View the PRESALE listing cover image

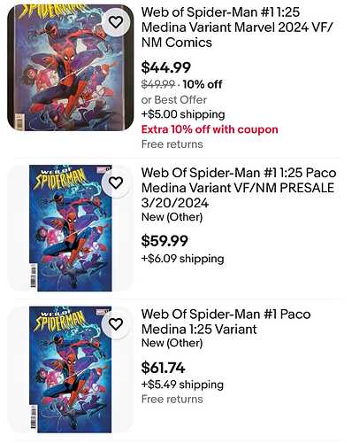coord(70,228)
